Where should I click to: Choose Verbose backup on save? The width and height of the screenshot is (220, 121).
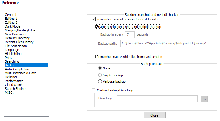pyautogui.click(x=100, y=81)
